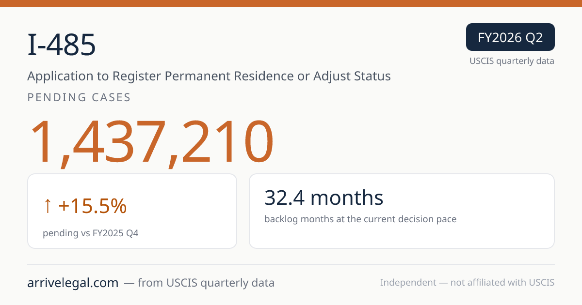Screen dimensions: 582x305
Task: Click the FY2026 Q2 badge
Action: click(510, 37)
